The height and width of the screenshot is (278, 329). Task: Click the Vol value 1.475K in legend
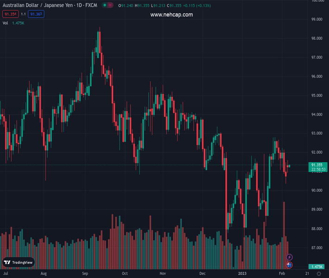(x=18, y=23)
